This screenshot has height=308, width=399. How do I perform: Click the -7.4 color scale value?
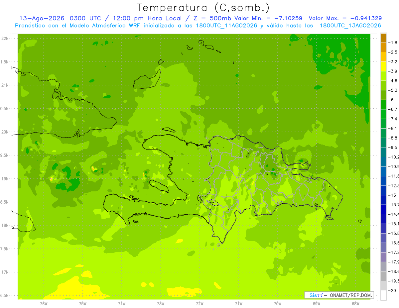click(x=393, y=119)
